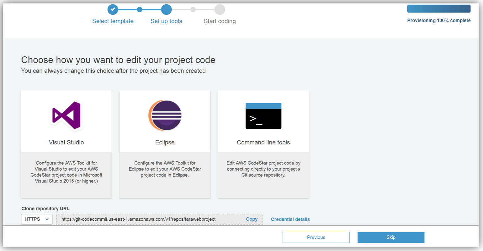This screenshot has height=251, width=483.
Task: Click the gray Start coding step circle
Action: (220, 10)
